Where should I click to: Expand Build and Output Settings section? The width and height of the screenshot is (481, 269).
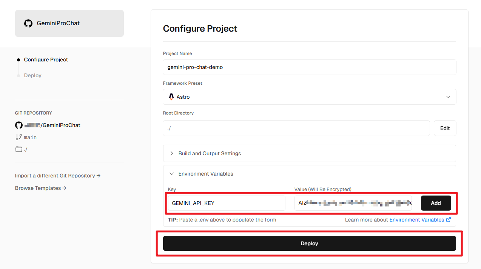click(x=210, y=153)
